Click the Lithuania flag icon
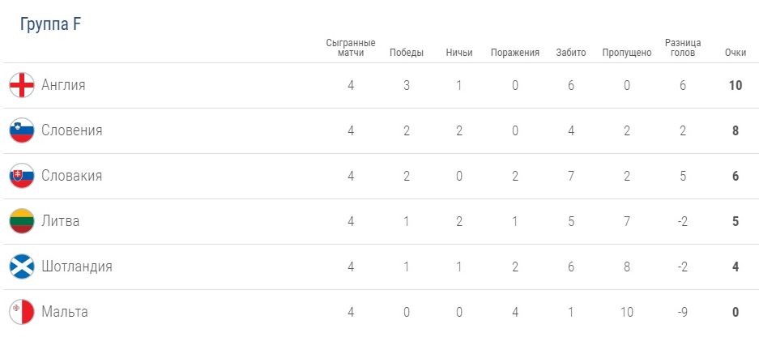The width and height of the screenshot is (759, 337). 22,221
